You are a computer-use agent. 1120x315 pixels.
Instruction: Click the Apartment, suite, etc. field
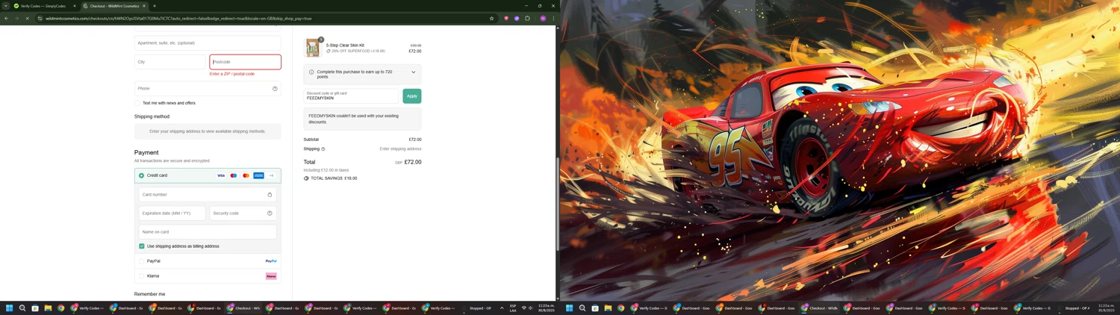point(208,43)
